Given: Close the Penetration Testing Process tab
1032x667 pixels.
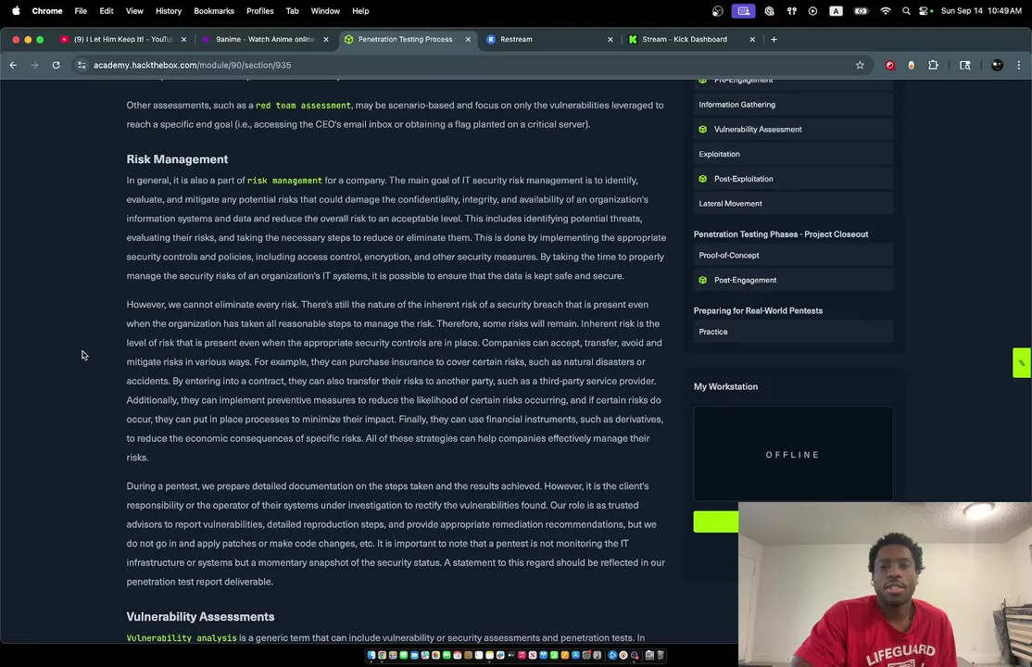Looking at the screenshot, I should [x=468, y=40].
